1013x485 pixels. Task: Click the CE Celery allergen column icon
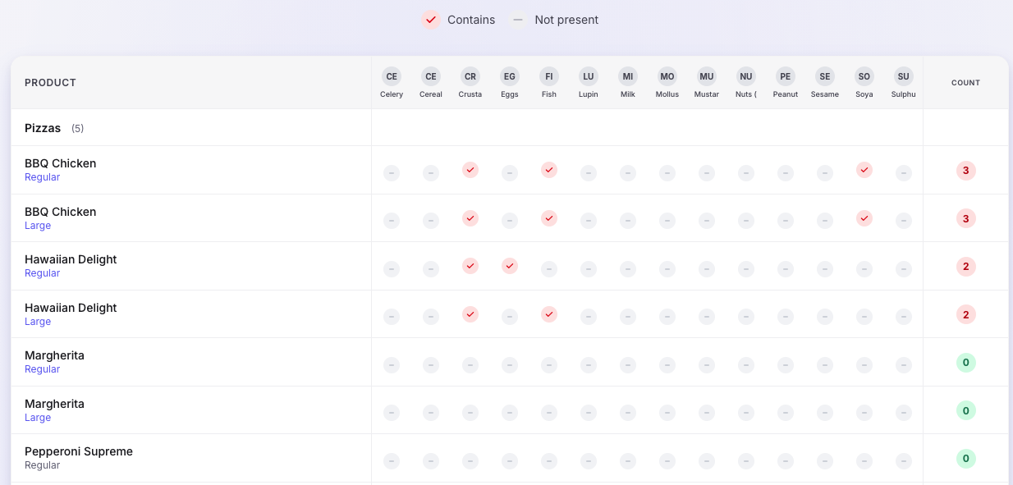392,75
